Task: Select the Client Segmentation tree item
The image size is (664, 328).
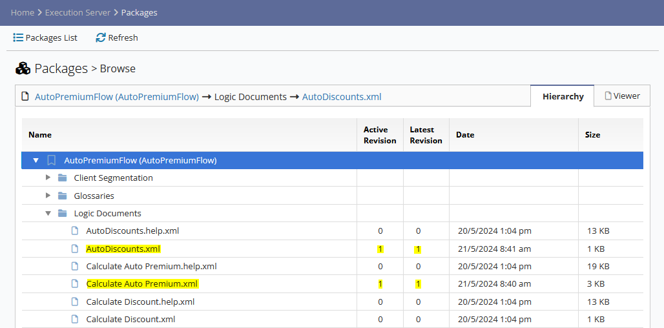Action: (x=114, y=178)
